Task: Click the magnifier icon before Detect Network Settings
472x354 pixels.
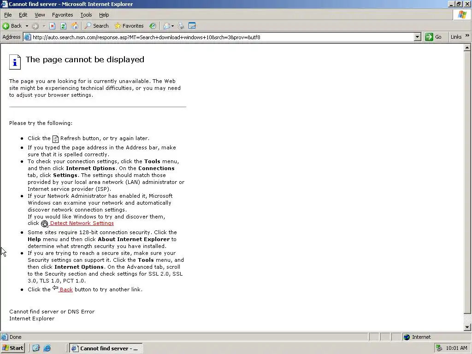Action: click(x=45, y=224)
